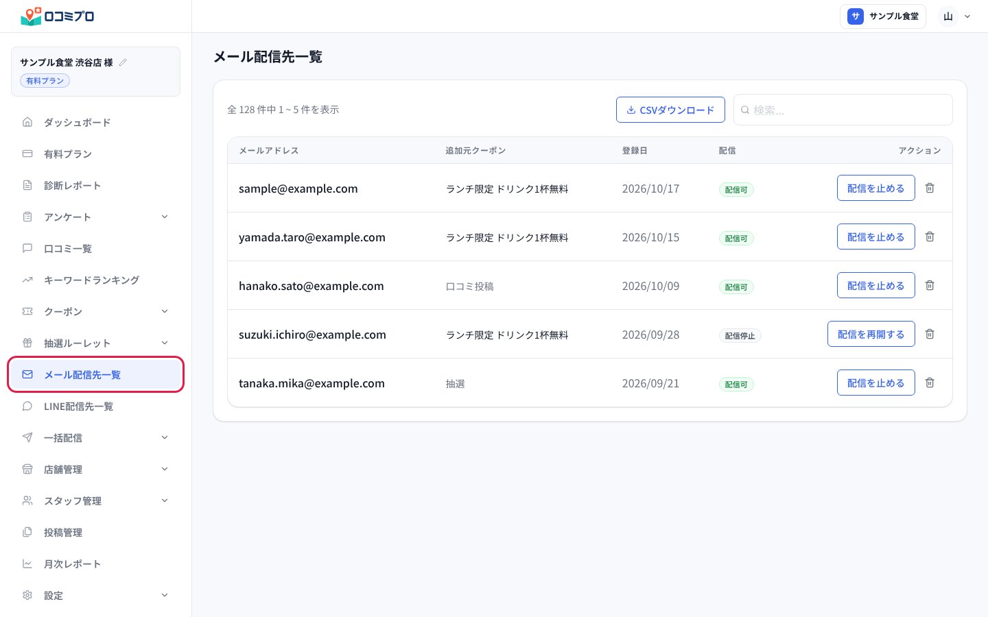Image resolution: width=988 pixels, height=617 pixels.
Task: Click the 口コミ一覧 speech bubble icon
Action: tap(27, 248)
